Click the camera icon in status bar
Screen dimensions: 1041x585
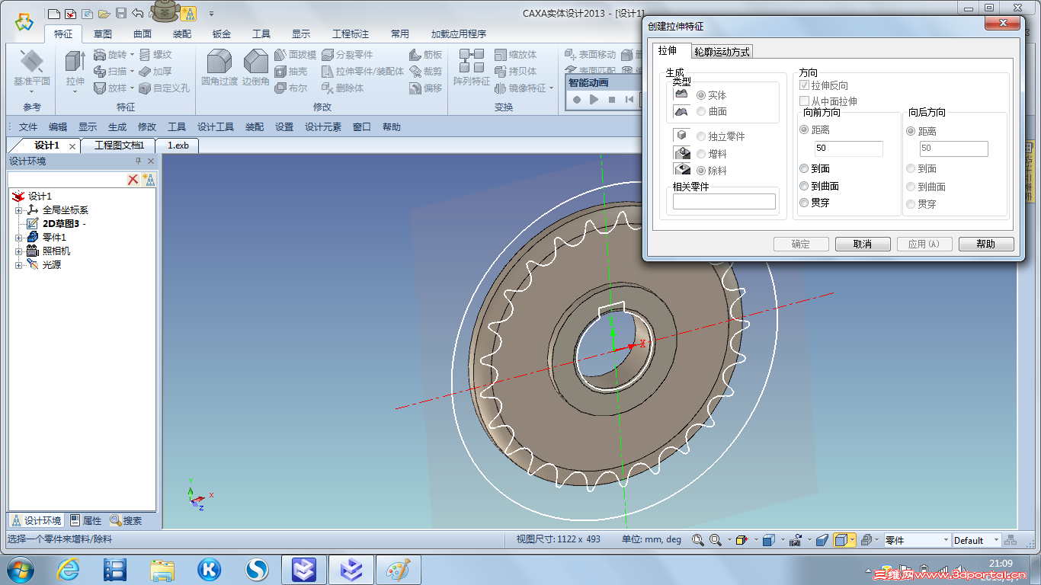click(795, 540)
